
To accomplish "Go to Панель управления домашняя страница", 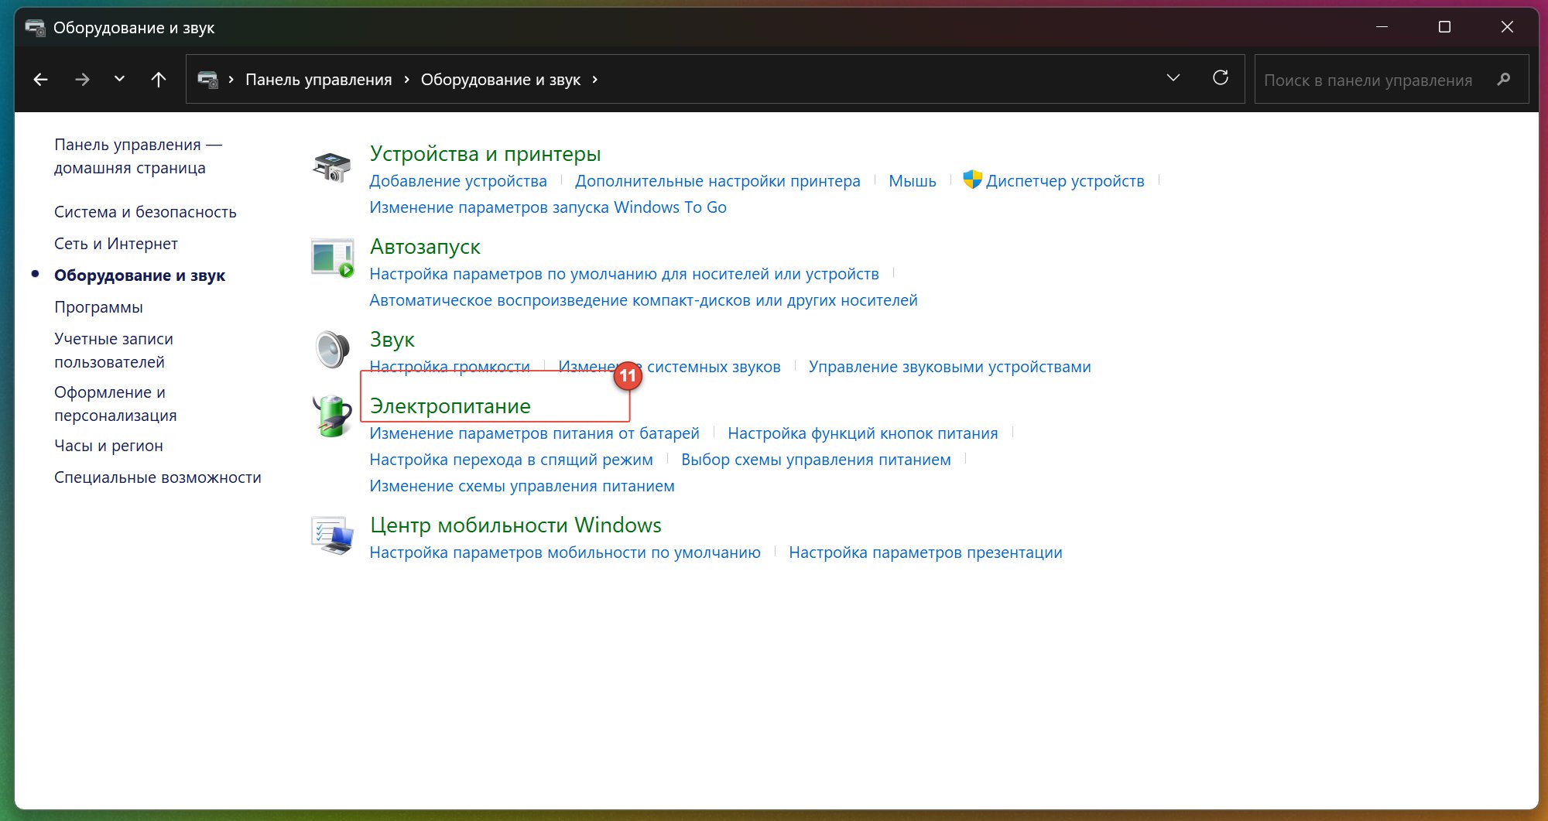I will click(x=138, y=156).
